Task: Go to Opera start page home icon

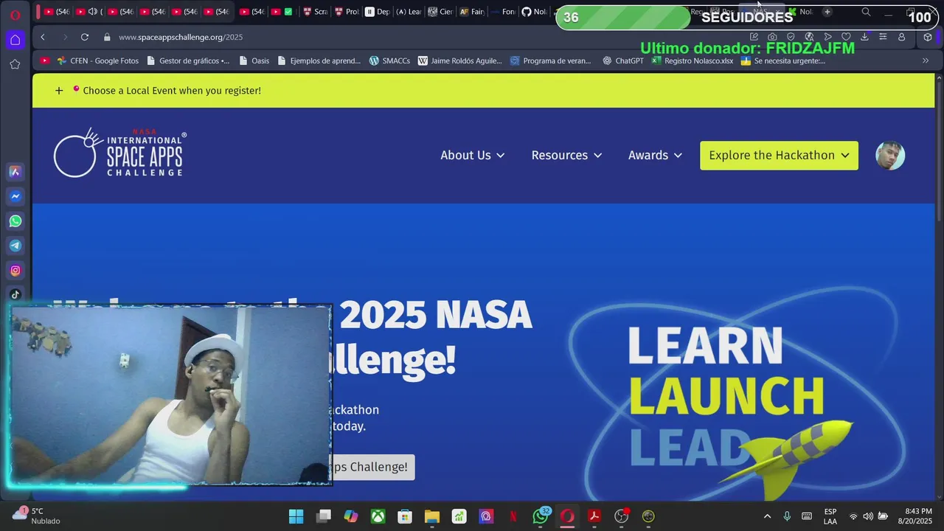Action: [15, 40]
